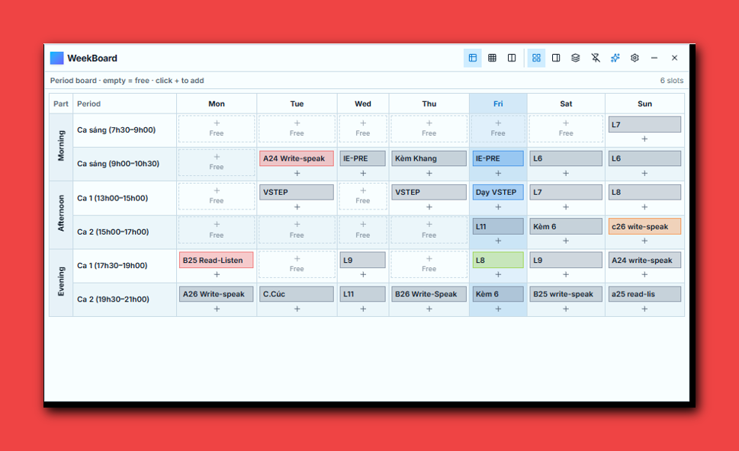Add entry below Monday A26 Write-speak

[217, 309]
